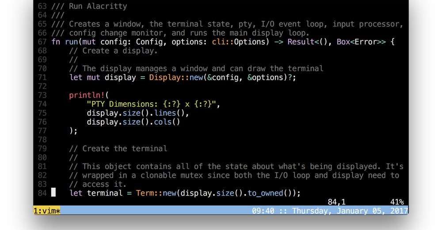442x230 pixels.
Task: Click 'let terminal' on line 84
Action: [96, 193]
